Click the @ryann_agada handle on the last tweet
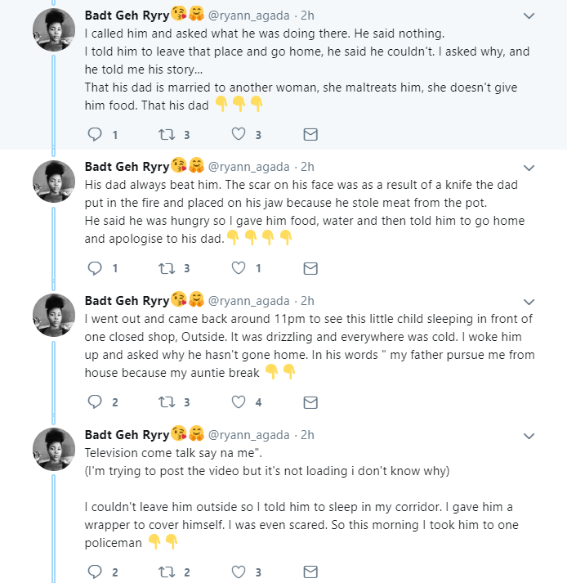Image resolution: width=567 pixels, height=583 pixels. tap(249, 434)
